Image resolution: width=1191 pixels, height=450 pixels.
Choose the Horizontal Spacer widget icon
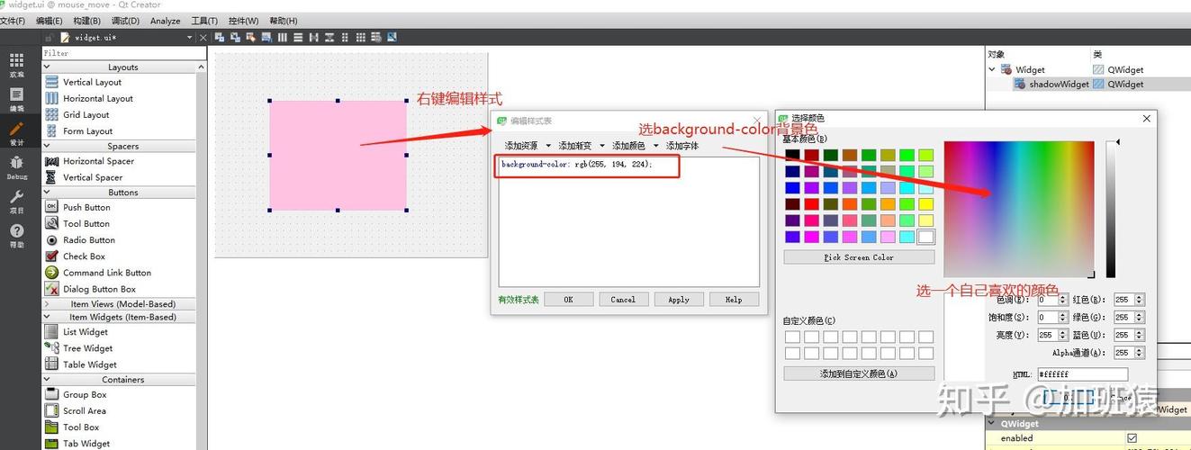pos(52,161)
